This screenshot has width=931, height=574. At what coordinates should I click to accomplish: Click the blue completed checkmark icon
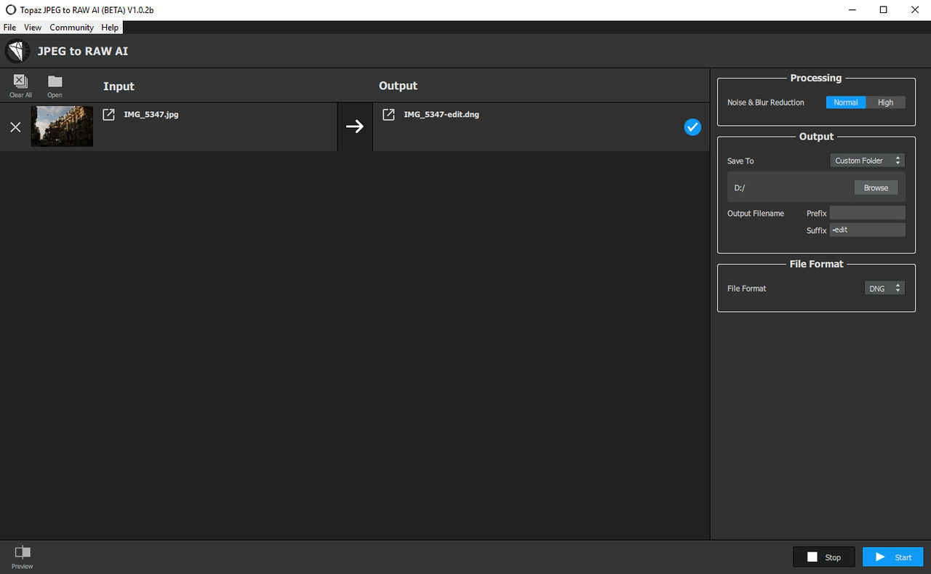coord(692,127)
